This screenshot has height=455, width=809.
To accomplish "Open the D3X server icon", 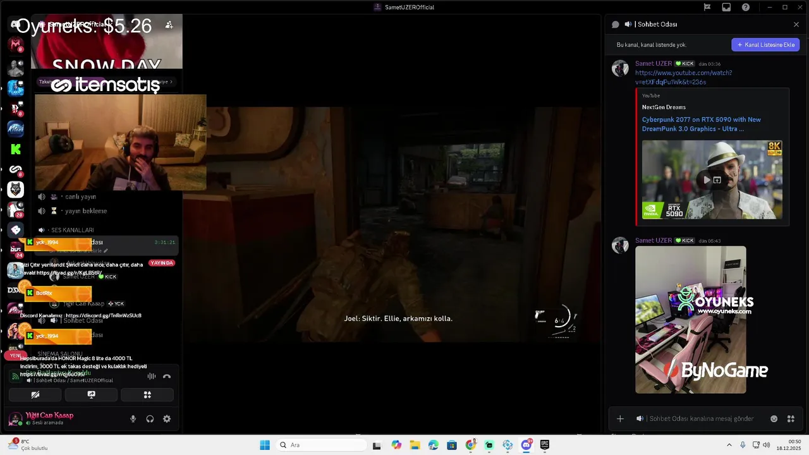I will tap(16, 289).
